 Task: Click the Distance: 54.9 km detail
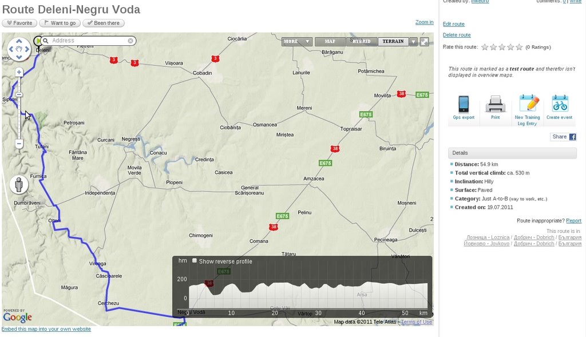(476, 164)
